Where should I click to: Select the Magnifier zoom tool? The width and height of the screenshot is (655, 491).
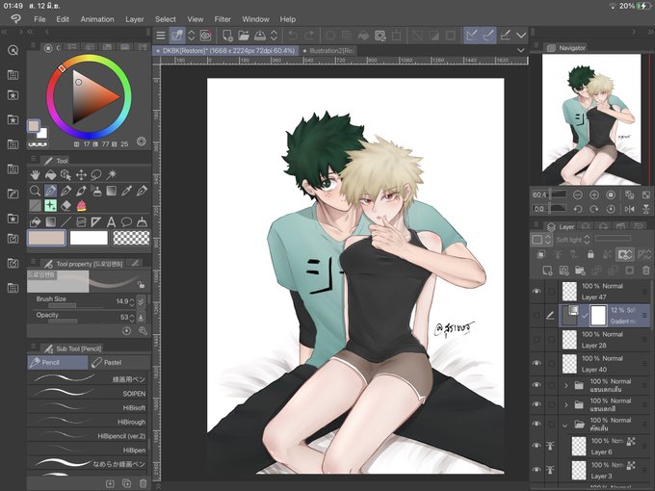coord(35,191)
